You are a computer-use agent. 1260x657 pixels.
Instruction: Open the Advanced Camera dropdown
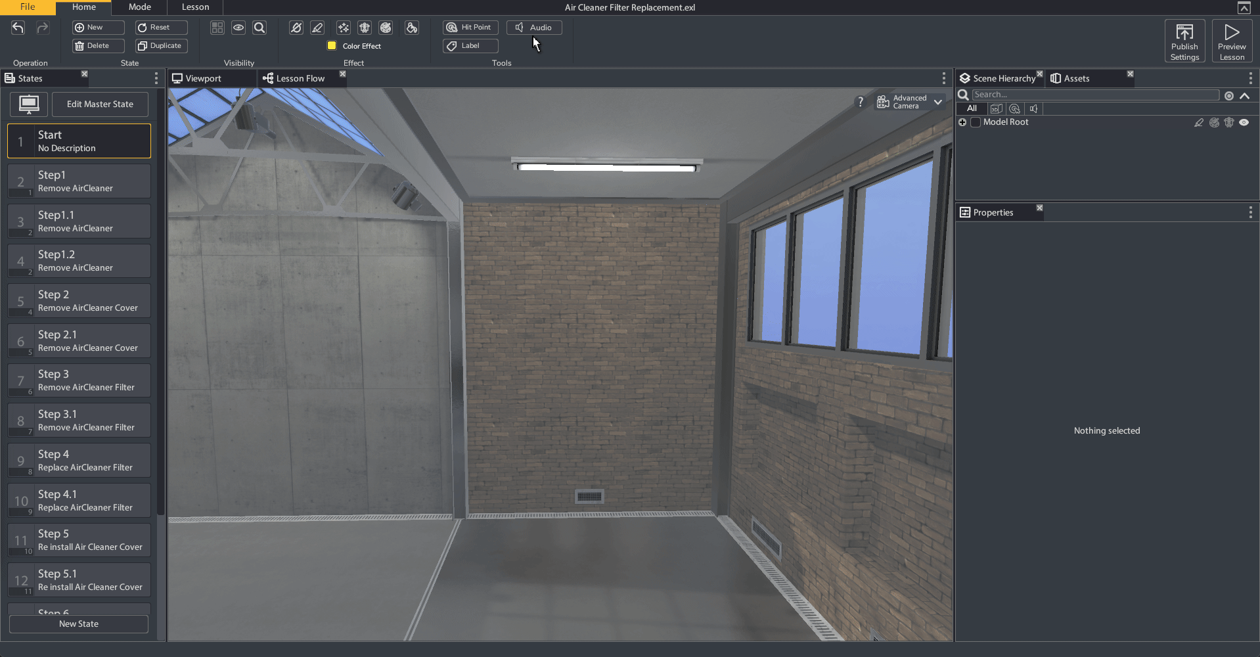coord(938,102)
